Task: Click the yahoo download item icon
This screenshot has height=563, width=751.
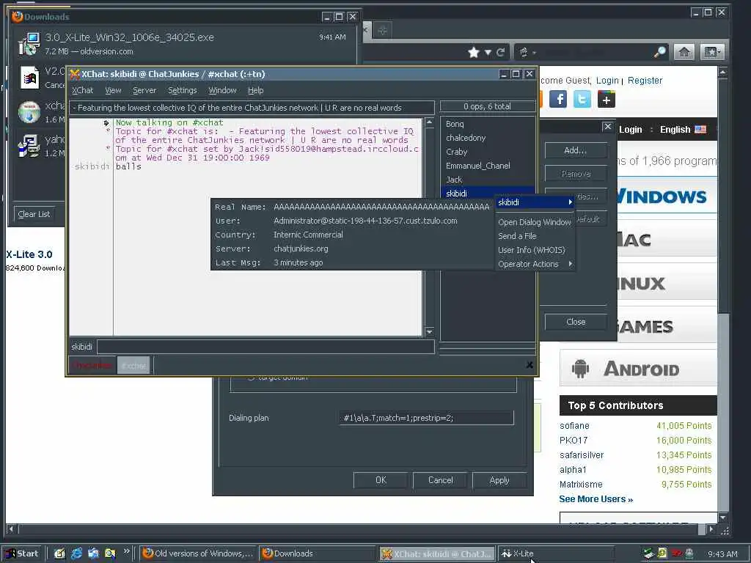Action: point(29,146)
